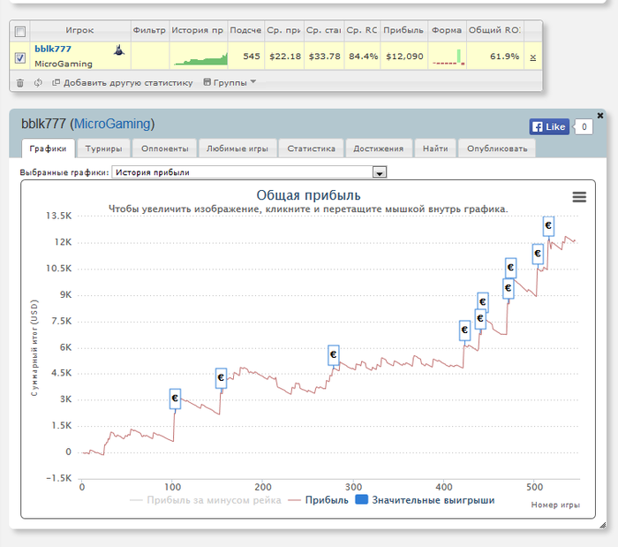Toggle the Значительные выигрыши legend item
Viewport: 618px width, 547px height.
point(425,500)
